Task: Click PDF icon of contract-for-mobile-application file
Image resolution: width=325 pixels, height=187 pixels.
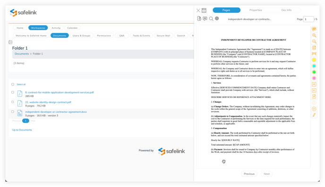Action: pos(20,94)
